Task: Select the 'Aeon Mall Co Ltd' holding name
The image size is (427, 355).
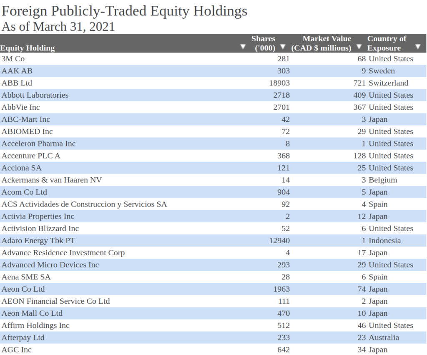Action: (32, 313)
